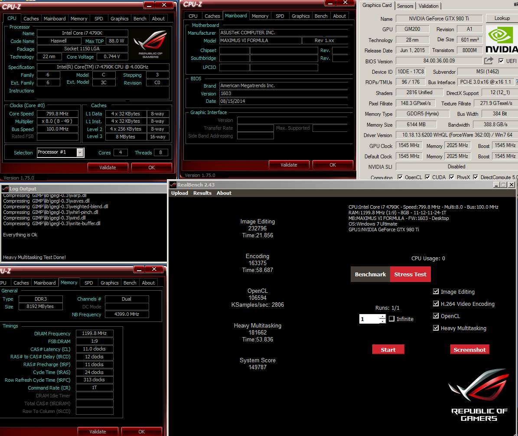Open the Results menu in RealBench
Screen dimensions: 518x436
202,193
